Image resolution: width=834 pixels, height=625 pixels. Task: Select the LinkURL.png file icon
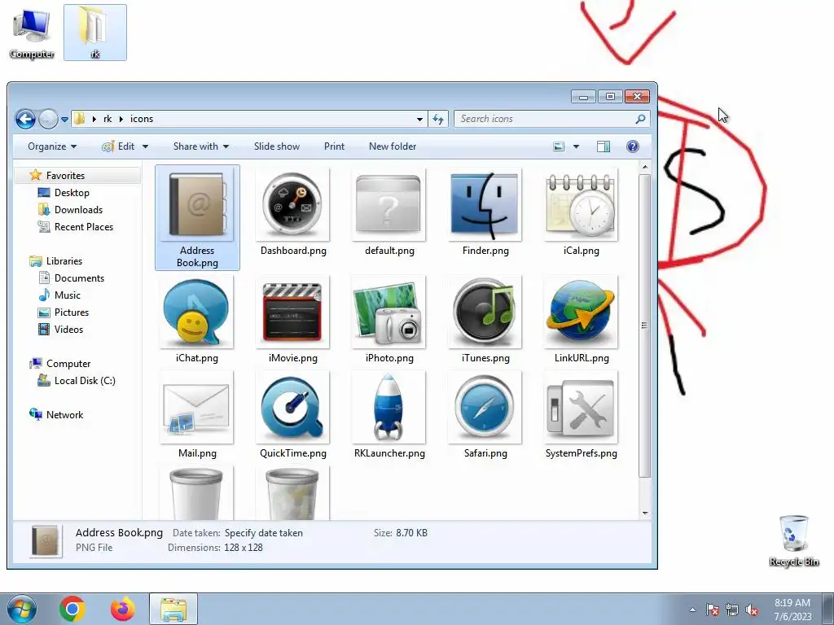pyautogui.click(x=581, y=312)
